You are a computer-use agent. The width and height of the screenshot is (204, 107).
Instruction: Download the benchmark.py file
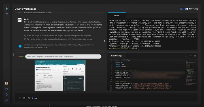coord(195,56)
